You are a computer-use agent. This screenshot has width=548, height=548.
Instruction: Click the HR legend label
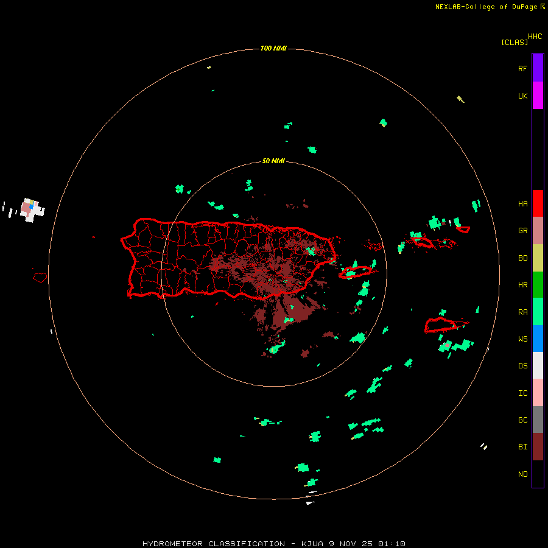pos(522,285)
